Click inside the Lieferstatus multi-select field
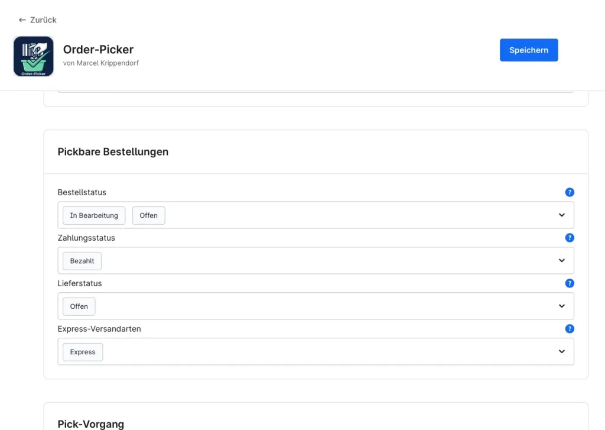This screenshot has height=430, width=605. click(315, 306)
